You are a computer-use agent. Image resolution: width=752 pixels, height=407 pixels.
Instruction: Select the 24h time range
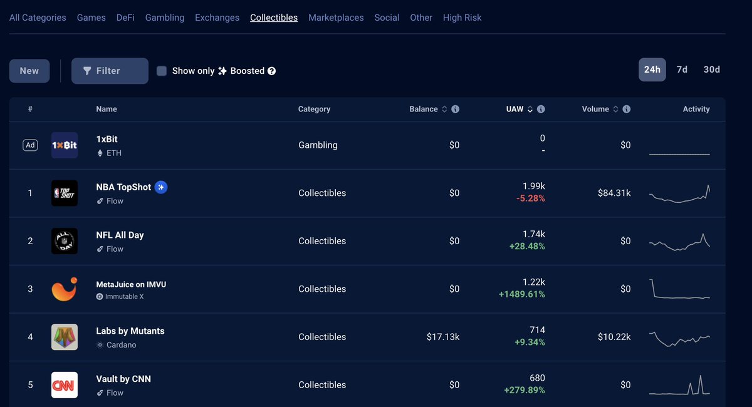pyautogui.click(x=652, y=70)
